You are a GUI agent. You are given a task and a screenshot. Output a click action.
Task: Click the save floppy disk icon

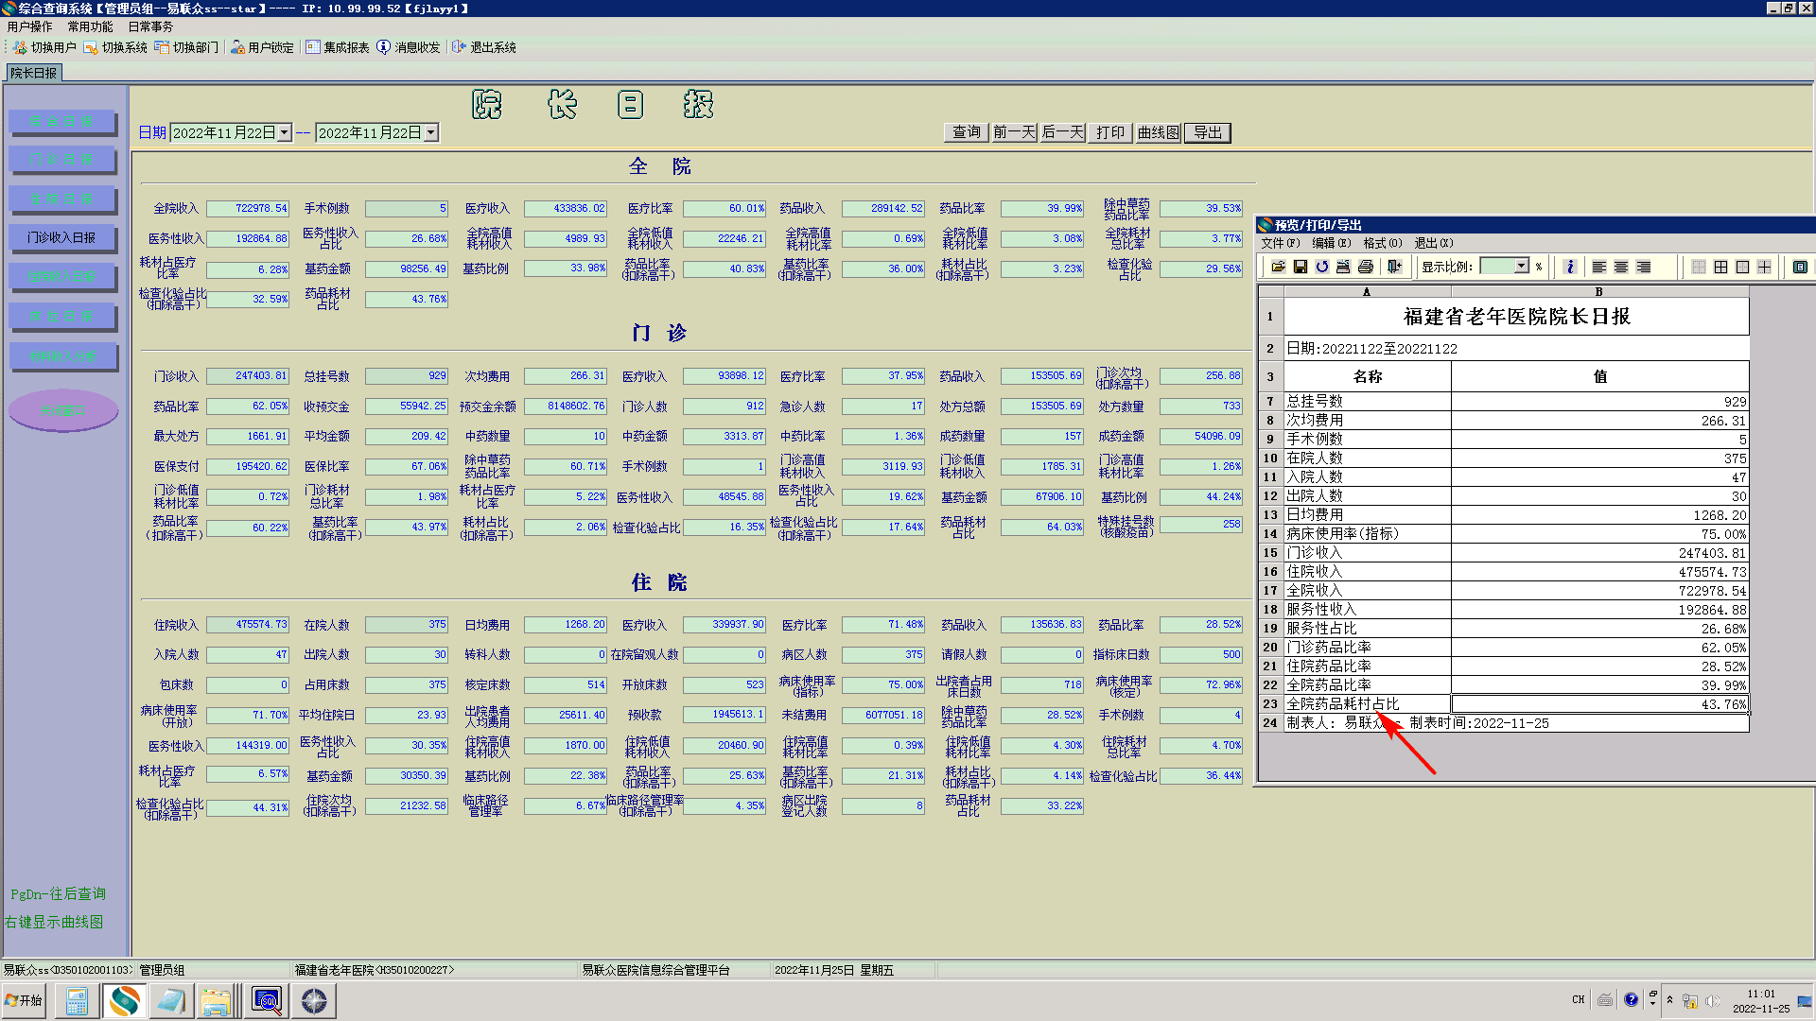tap(1301, 267)
